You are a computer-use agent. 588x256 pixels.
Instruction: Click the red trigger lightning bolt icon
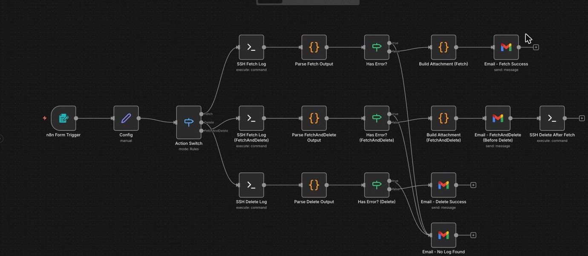[45, 118]
